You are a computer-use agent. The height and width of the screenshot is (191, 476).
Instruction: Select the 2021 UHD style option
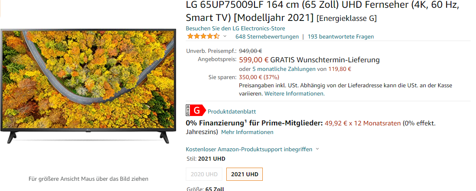pyautogui.click(x=244, y=174)
